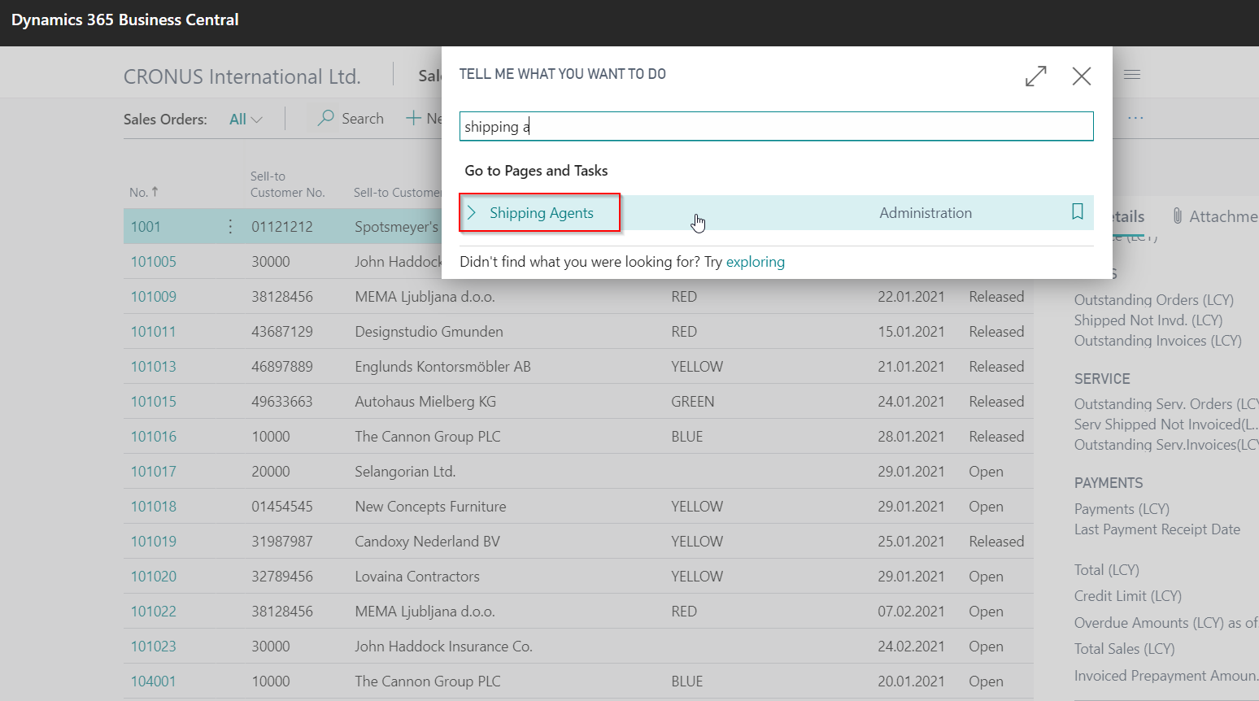Open sales order 101020
Screen dimensions: 1259x701
154,577
